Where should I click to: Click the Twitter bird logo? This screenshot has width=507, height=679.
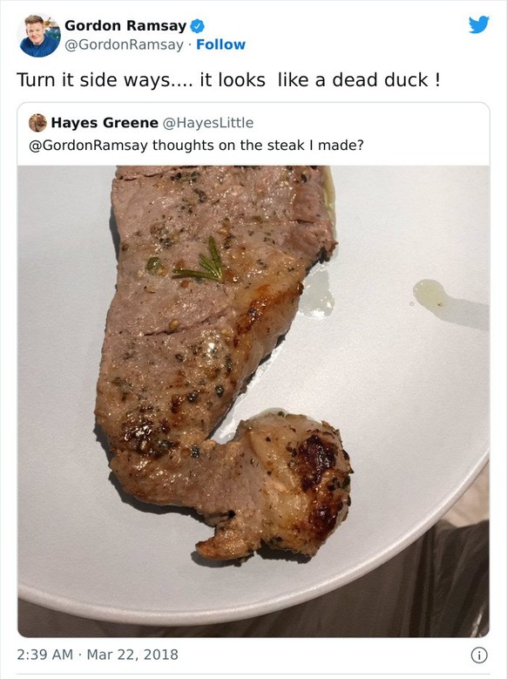coord(479,24)
